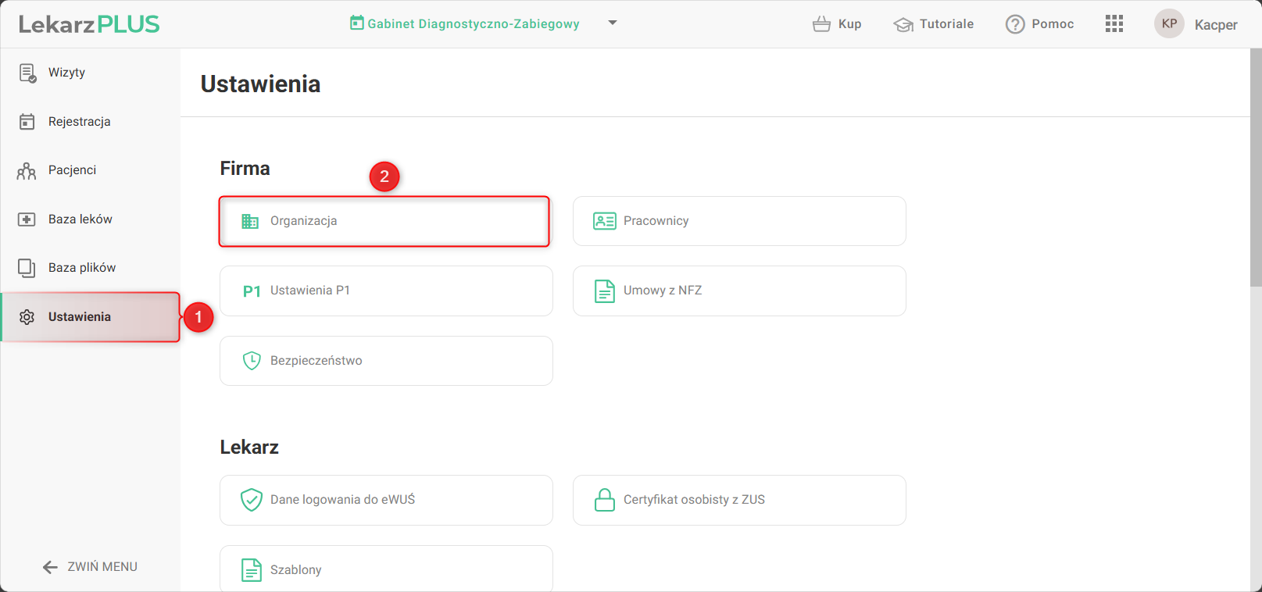
Task: Click the Kup basket icon
Action: point(821,24)
